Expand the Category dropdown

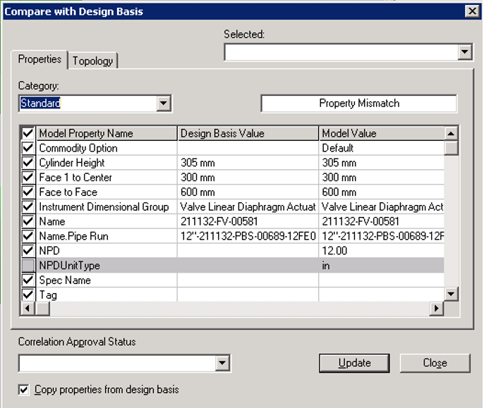164,104
